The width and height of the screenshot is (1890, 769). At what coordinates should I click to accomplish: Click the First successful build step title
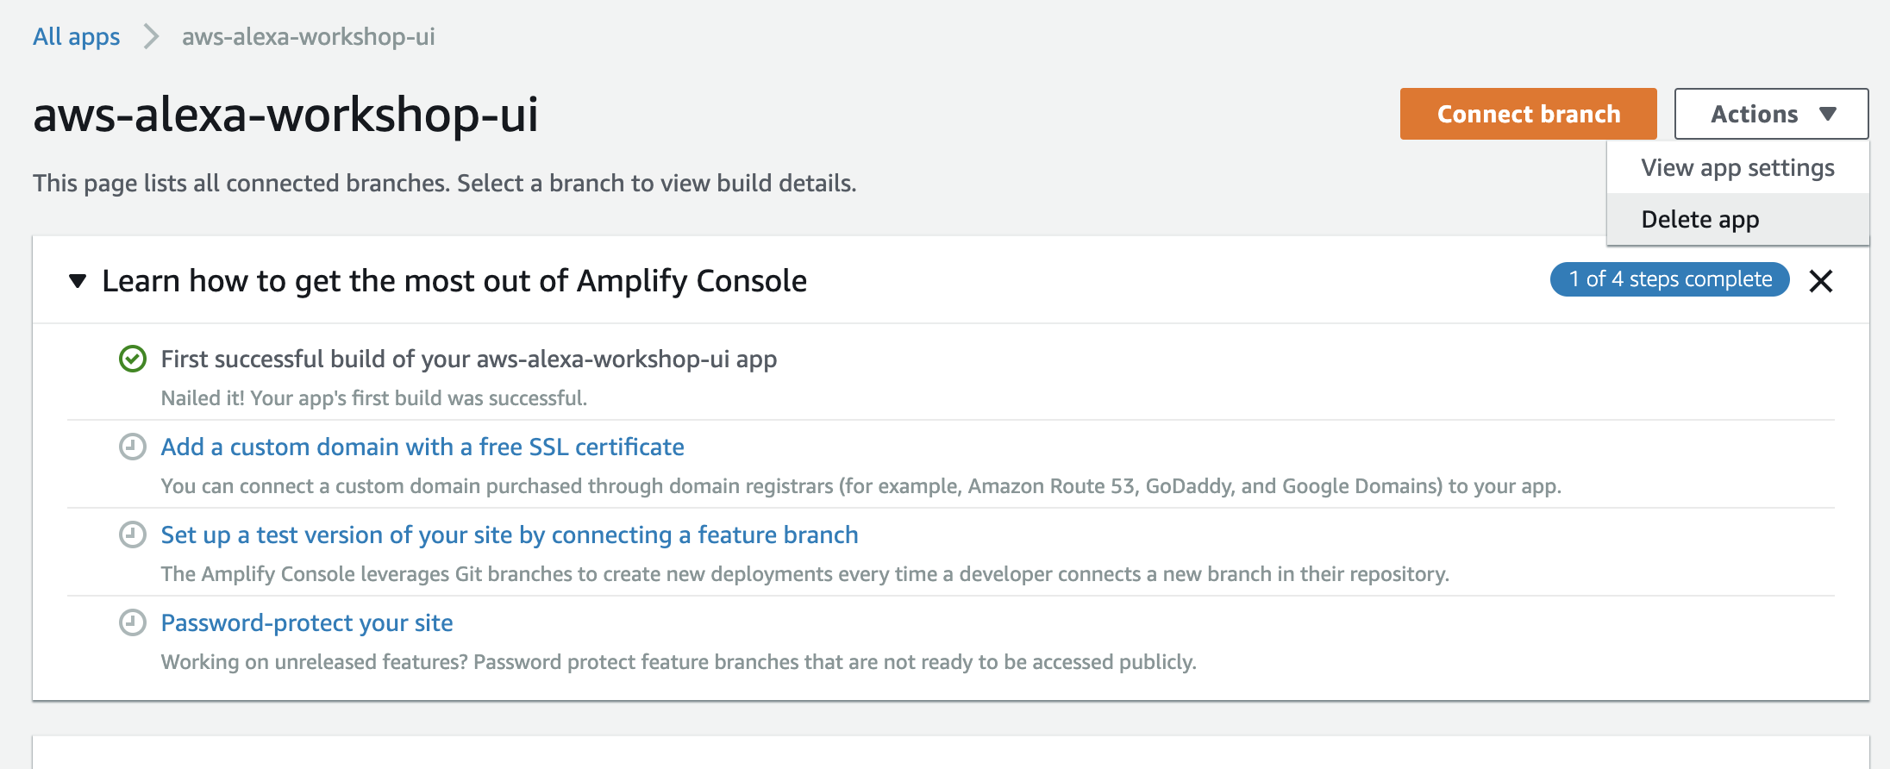tap(469, 359)
